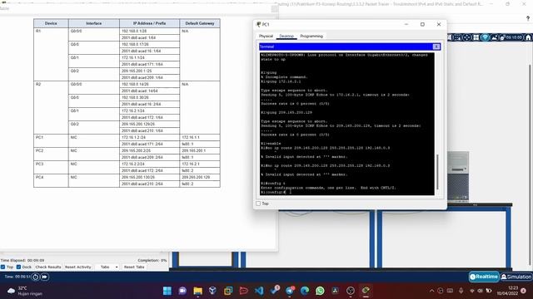Viewport: 533px width, 299px height.
Task: Click the four-squares grid icon in toolbar
Action: tap(476, 37)
